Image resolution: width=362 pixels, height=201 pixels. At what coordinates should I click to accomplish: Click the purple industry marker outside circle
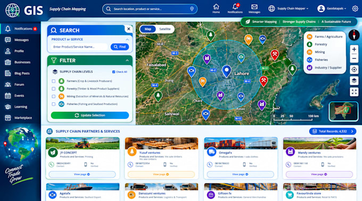coord(261,105)
